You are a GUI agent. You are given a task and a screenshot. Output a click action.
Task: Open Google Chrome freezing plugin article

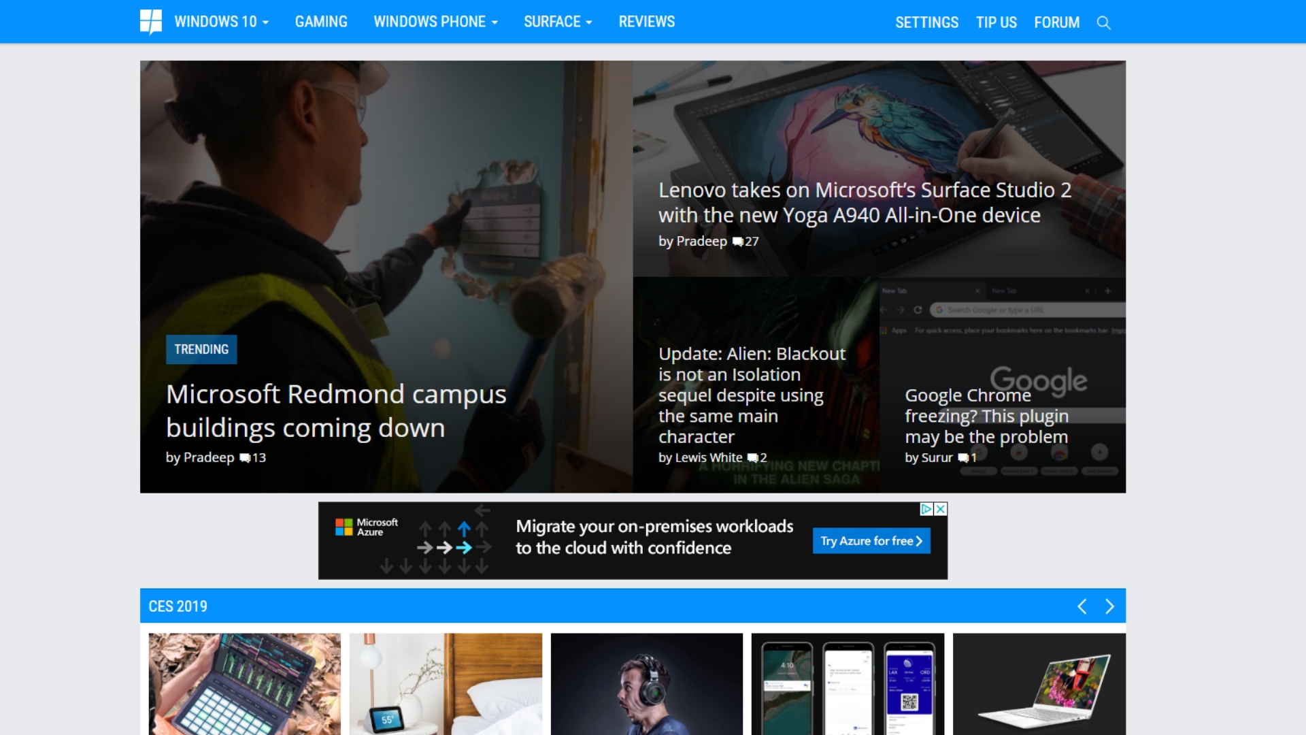click(x=986, y=416)
